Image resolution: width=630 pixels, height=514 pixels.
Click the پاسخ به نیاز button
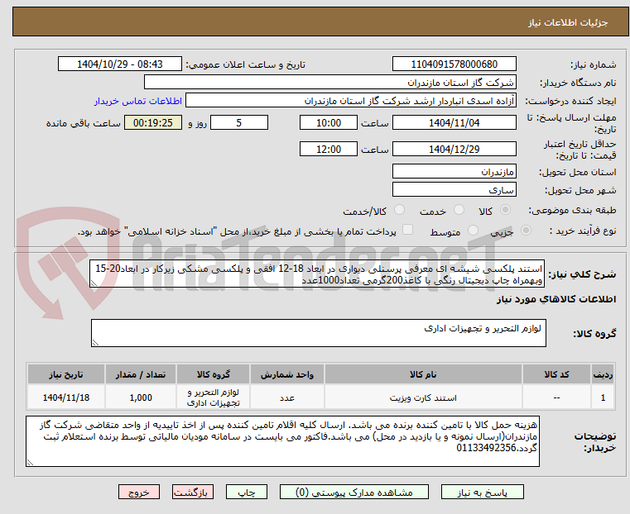pos(482,492)
